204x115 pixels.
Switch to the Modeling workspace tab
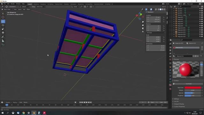tap(36, 4)
